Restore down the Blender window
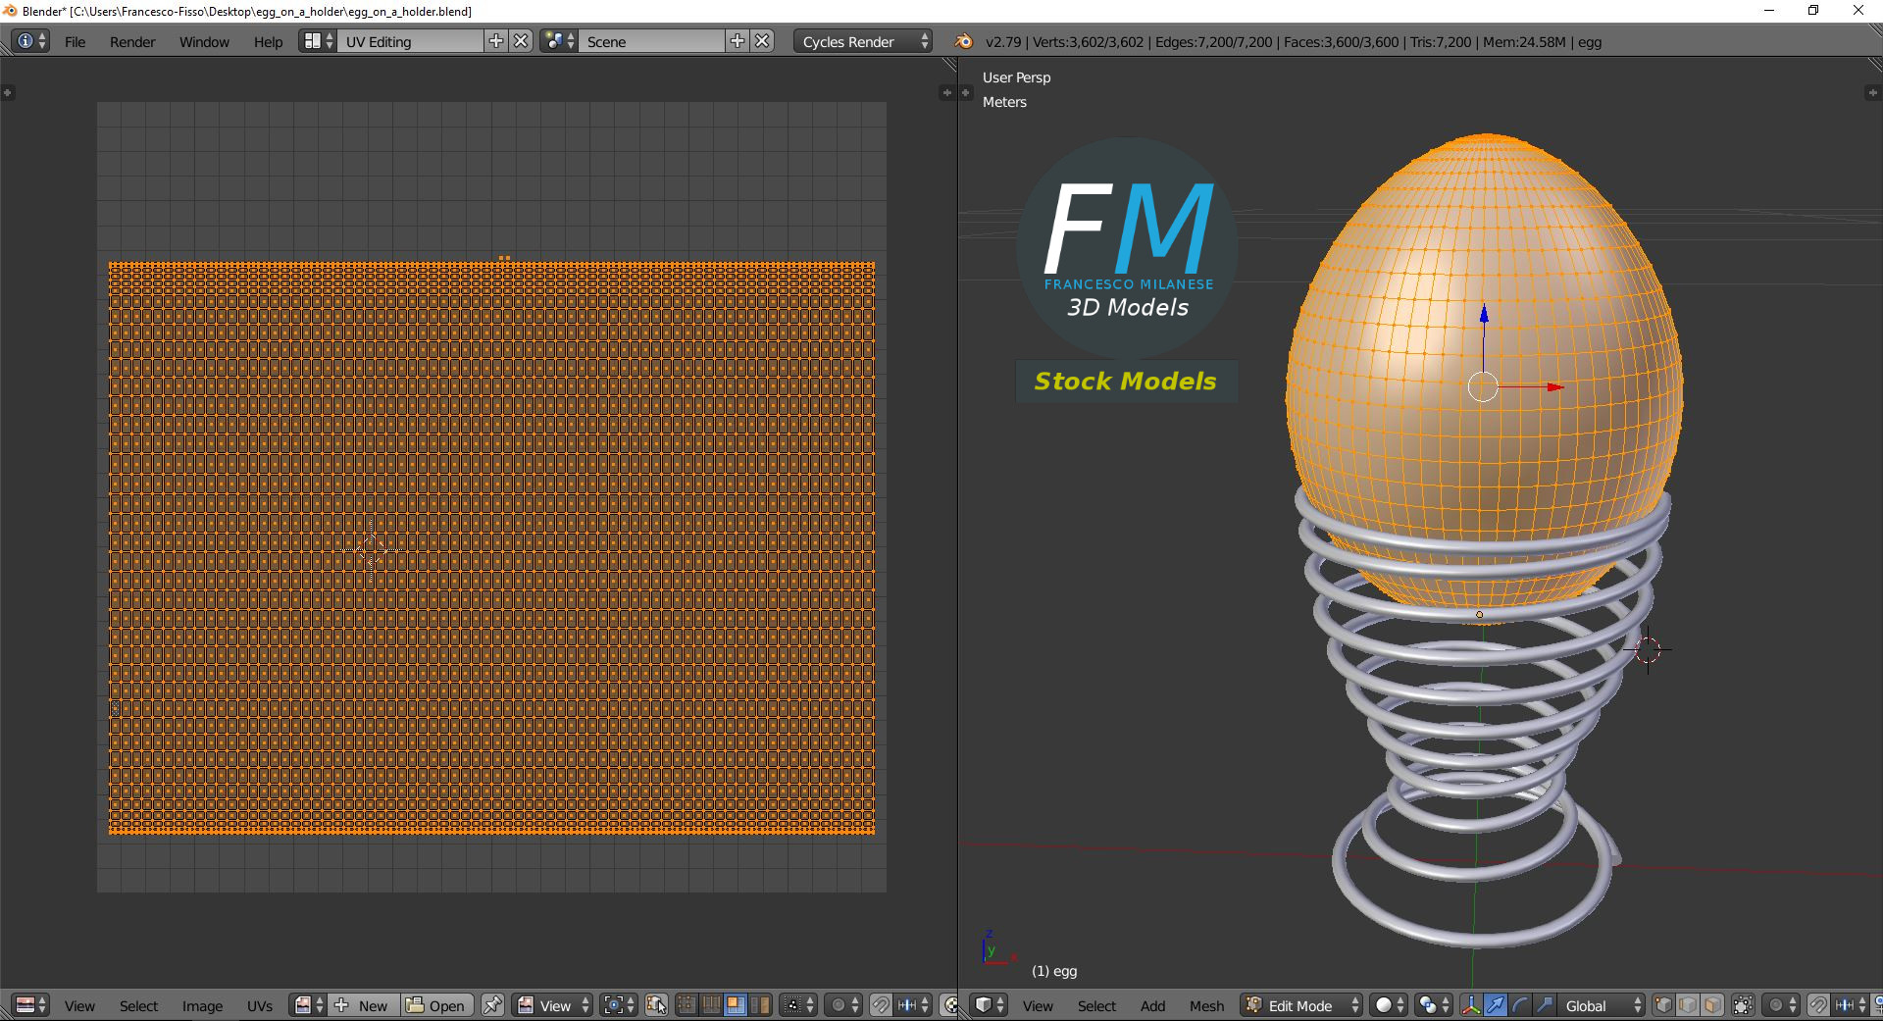1883x1021 pixels. [x=1813, y=11]
